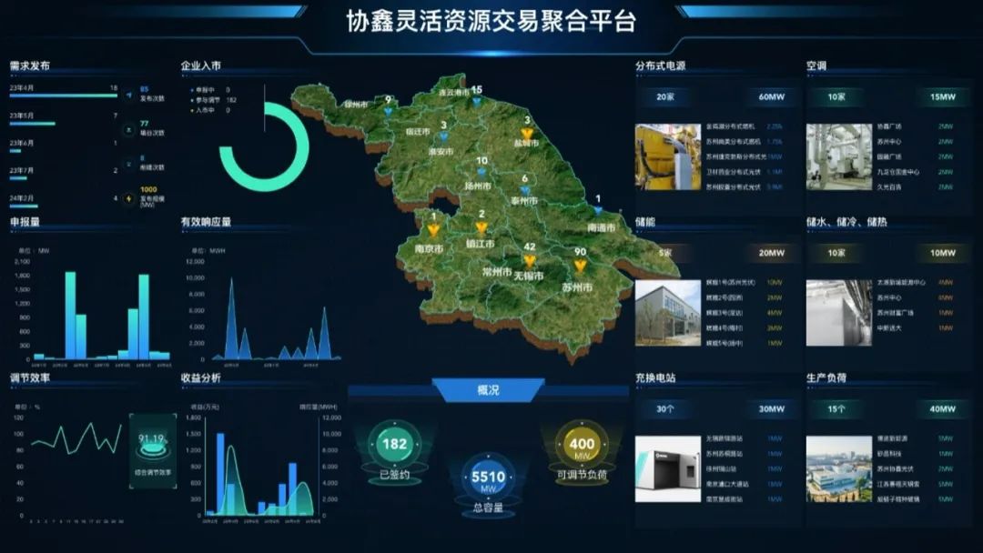
Task: Click the 30个 count under 充换电站
Action: 665,409
